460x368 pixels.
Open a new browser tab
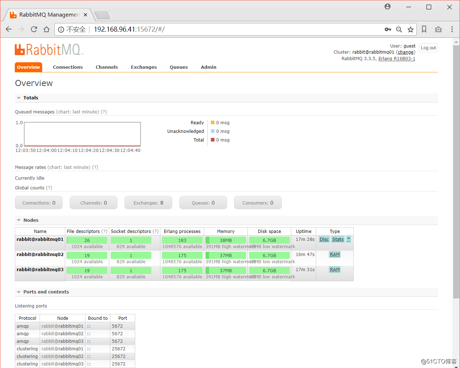click(102, 15)
